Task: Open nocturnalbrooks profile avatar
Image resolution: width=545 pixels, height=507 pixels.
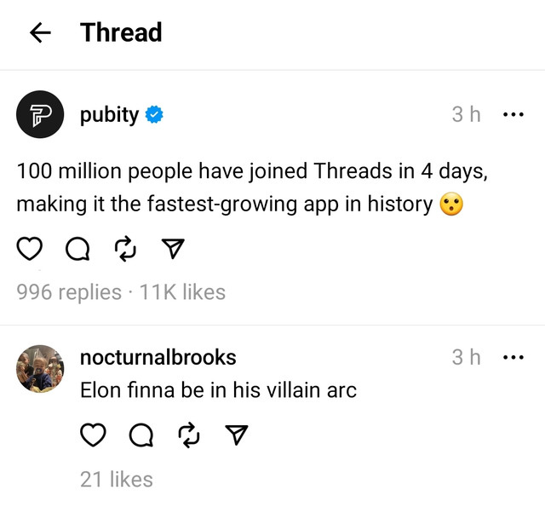Action: 40,368
